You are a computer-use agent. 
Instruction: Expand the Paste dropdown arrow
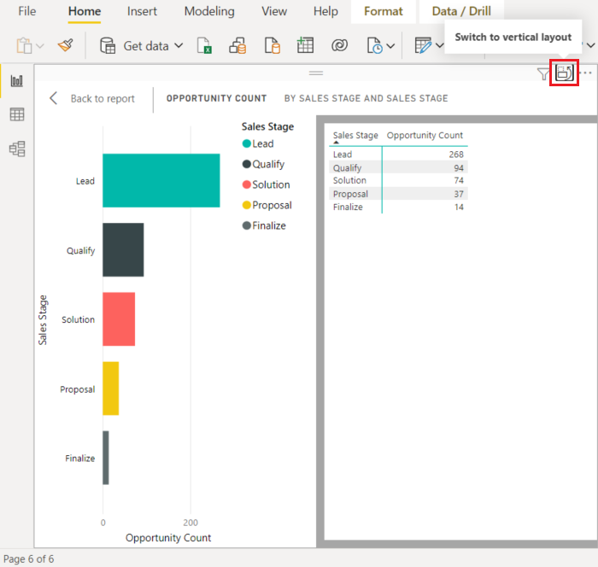[40, 46]
